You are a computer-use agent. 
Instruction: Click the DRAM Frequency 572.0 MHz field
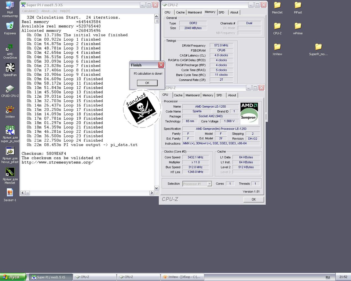[221, 45]
